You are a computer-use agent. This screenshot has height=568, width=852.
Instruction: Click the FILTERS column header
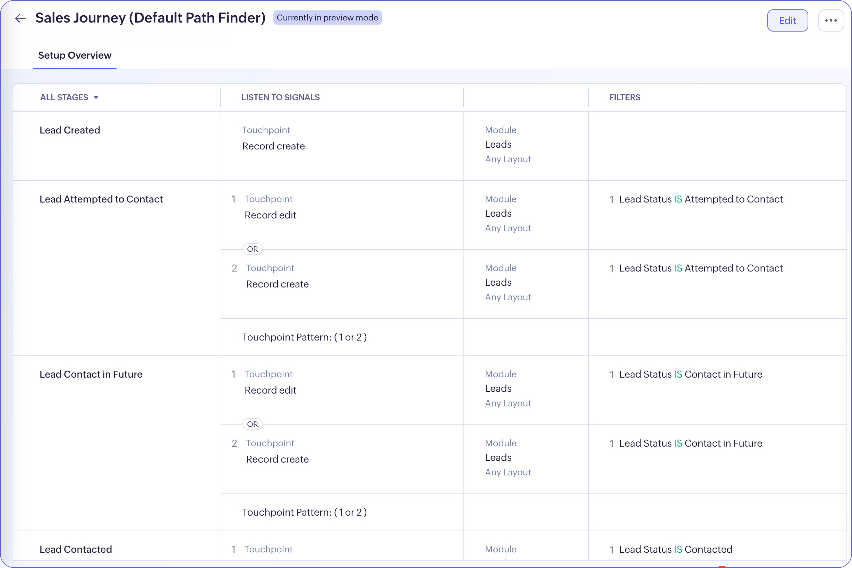click(624, 97)
